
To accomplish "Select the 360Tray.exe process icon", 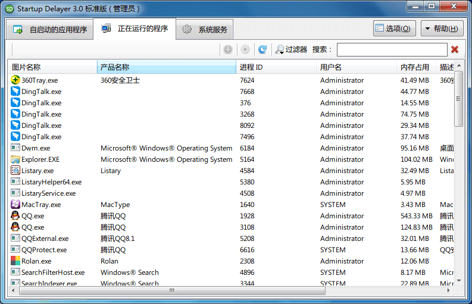I will pyautogui.click(x=15, y=80).
